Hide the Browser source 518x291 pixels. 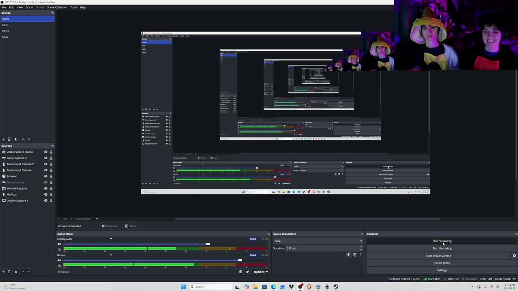click(x=46, y=176)
